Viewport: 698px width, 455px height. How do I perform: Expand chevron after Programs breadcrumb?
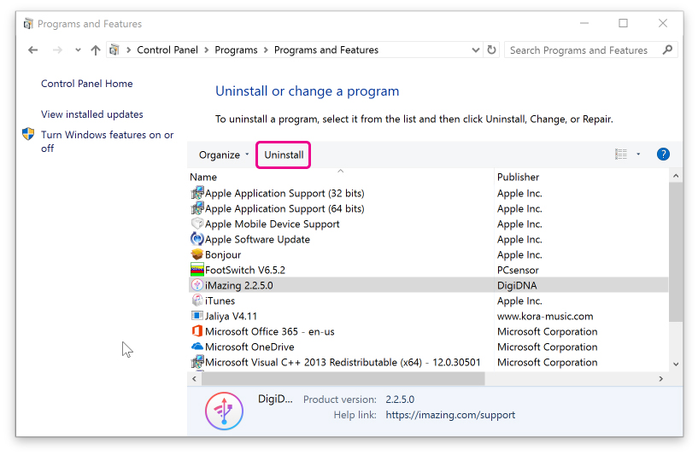pyautogui.click(x=266, y=50)
